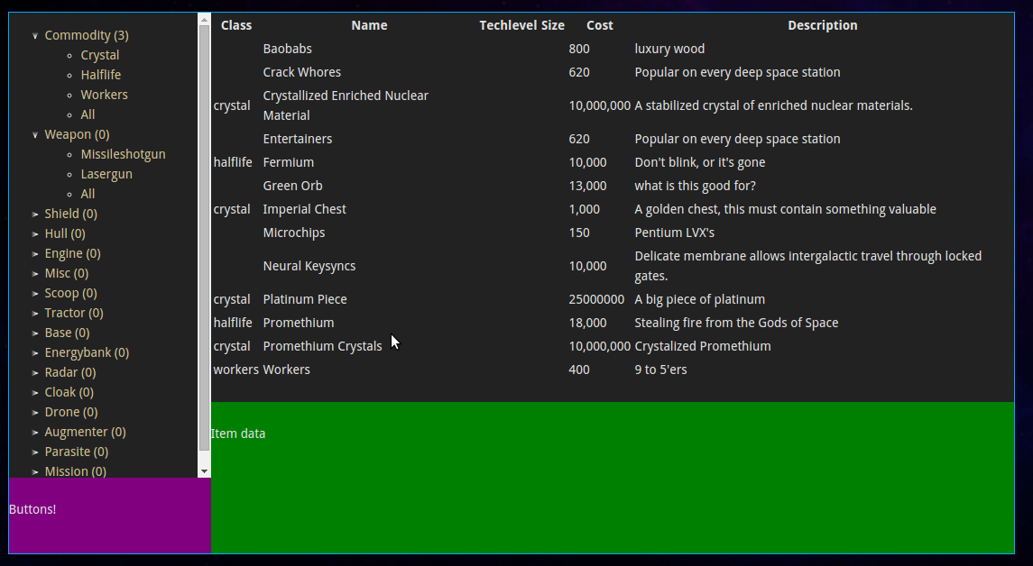1033x566 pixels.
Task: Click the Fermium item row
Action: pyautogui.click(x=288, y=162)
